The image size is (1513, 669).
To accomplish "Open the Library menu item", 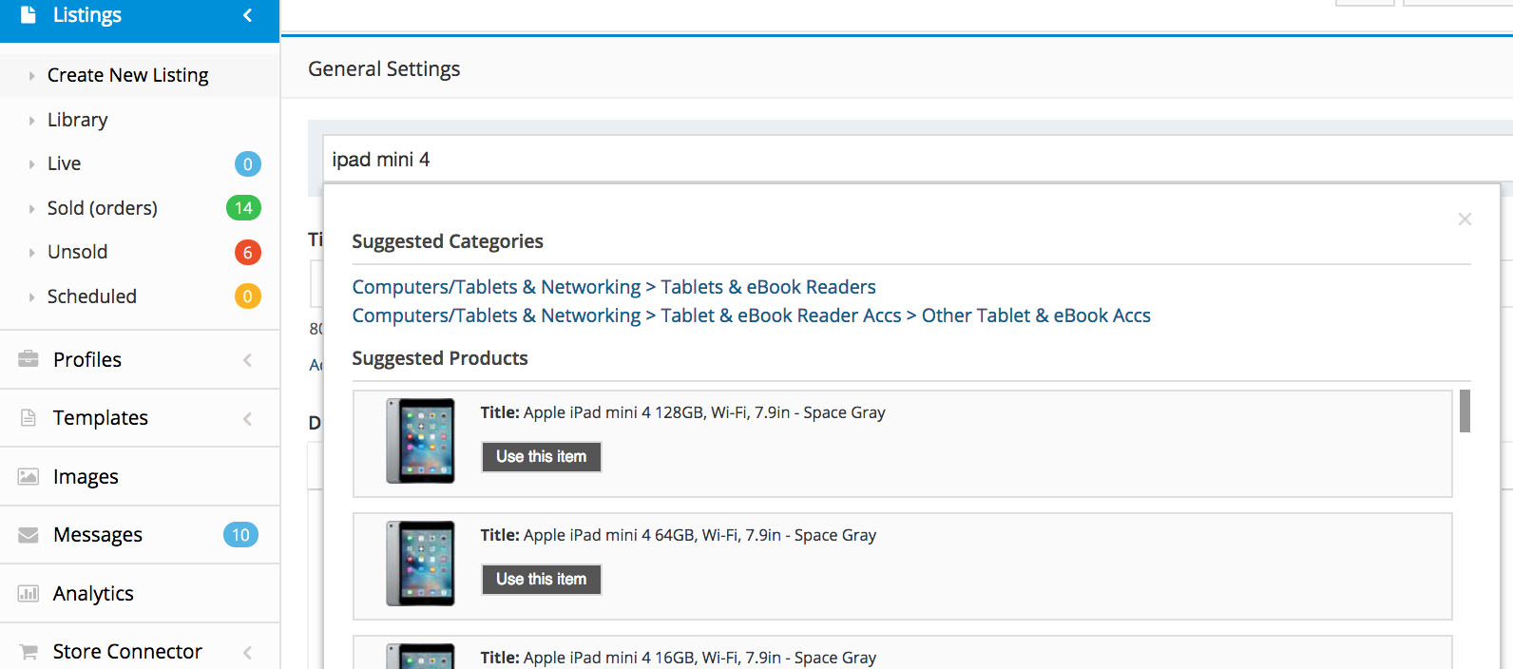I will tap(77, 120).
